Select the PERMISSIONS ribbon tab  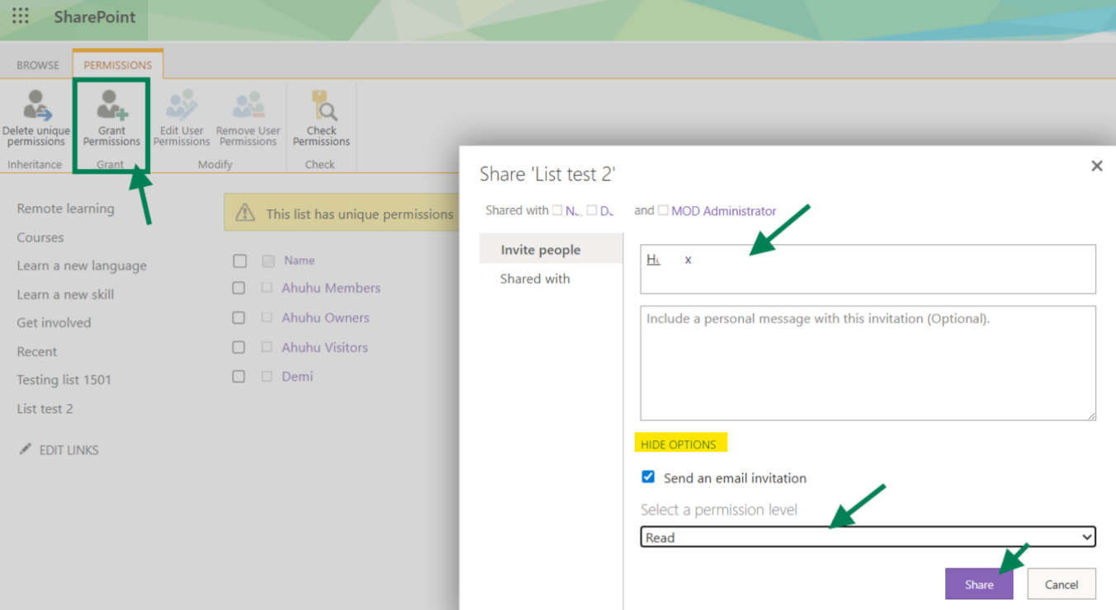pos(118,65)
